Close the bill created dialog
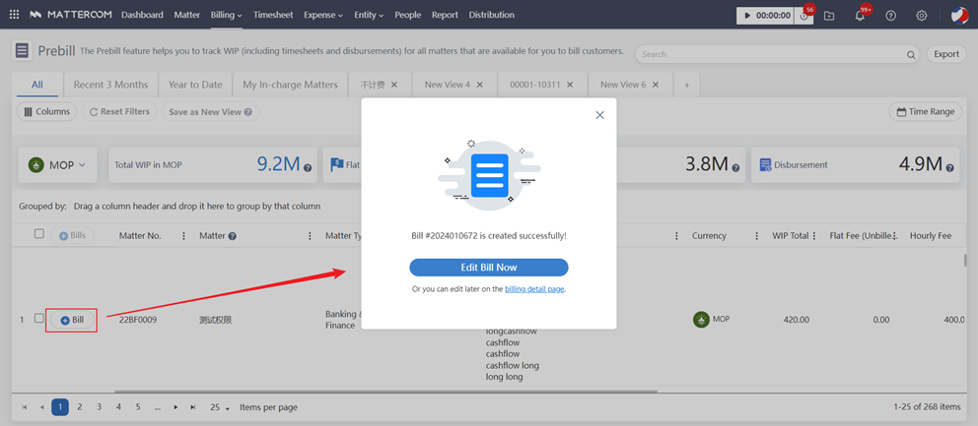This screenshot has width=978, height=426. [599, 115]
